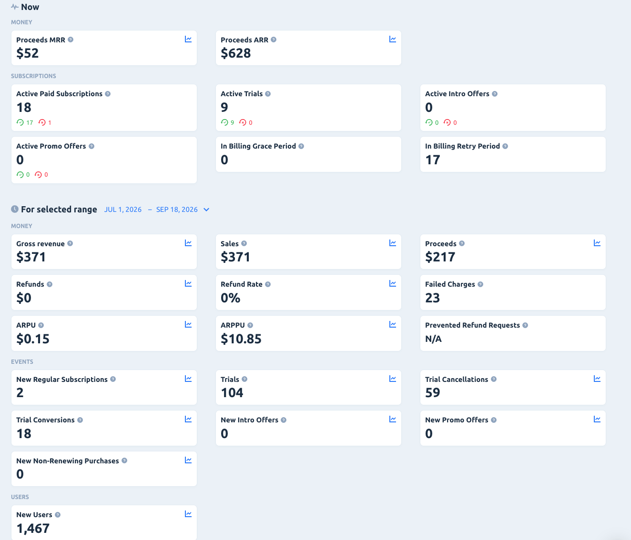631x540 pixels.
Task: Click help icon next to In Billing Grace Period
Action: (301, 146)
